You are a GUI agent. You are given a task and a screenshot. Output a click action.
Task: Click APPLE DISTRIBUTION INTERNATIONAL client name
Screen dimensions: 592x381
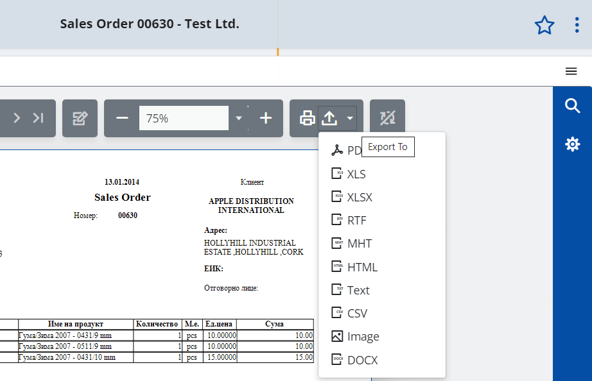coord(251,206)
